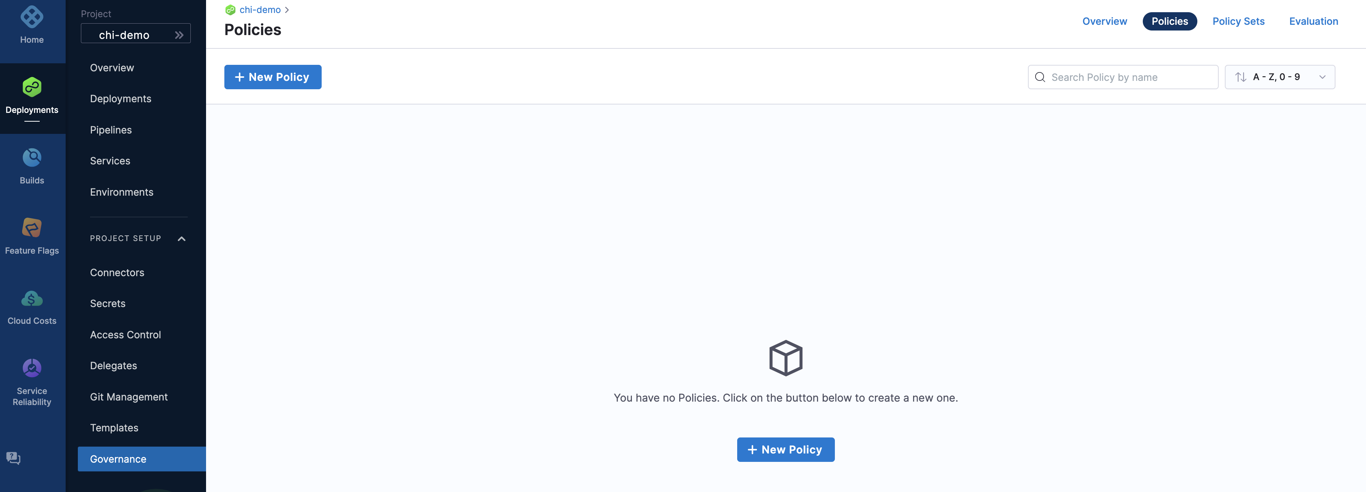Screen dimensions: 1366x492
Task: Open the help chat icon
Action: click(13, 458)
